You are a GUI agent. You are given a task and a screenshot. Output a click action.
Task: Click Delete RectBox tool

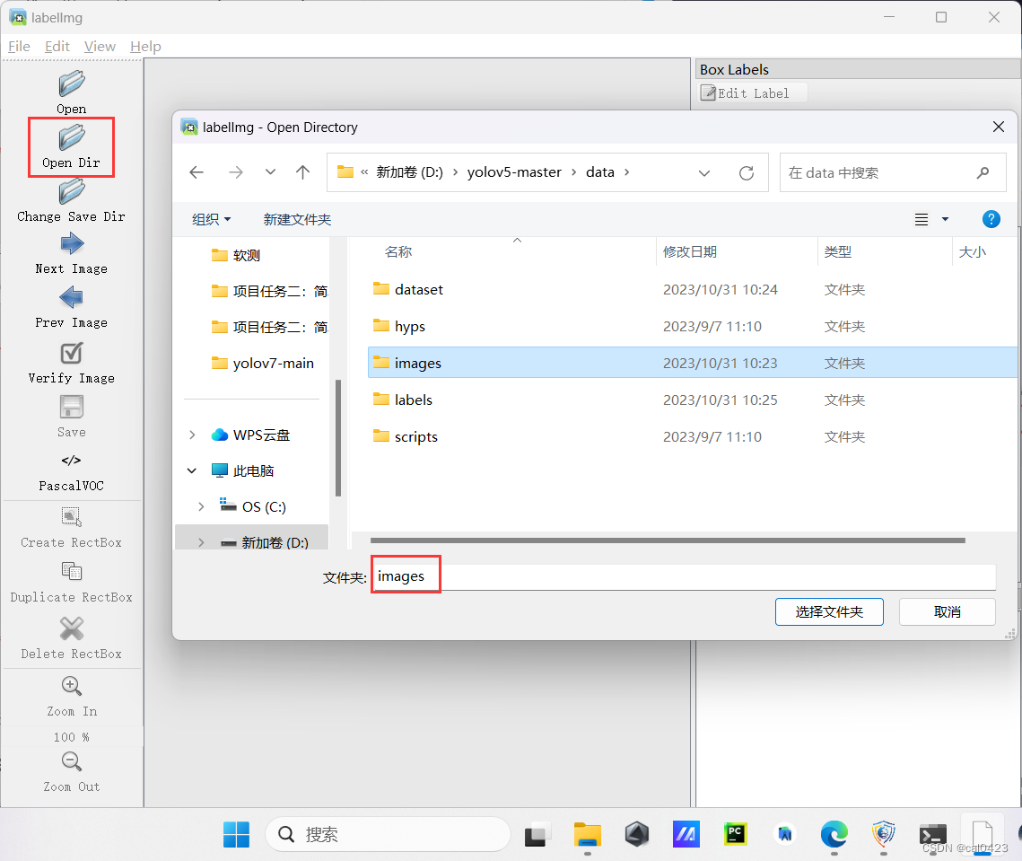71,638
